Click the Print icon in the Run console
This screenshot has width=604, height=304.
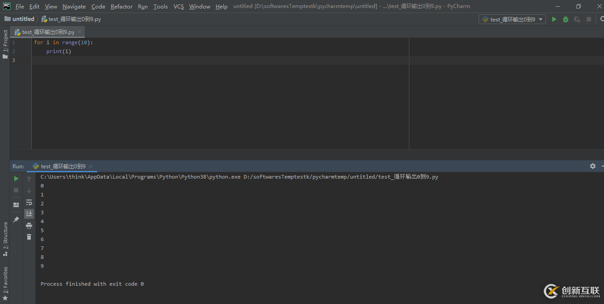click(x=29, y=225)
